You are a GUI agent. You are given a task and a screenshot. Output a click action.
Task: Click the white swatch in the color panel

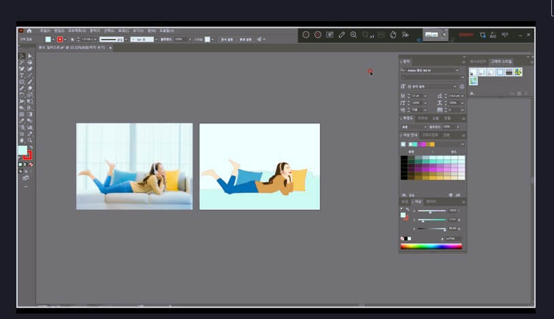[x=409, y=239]
